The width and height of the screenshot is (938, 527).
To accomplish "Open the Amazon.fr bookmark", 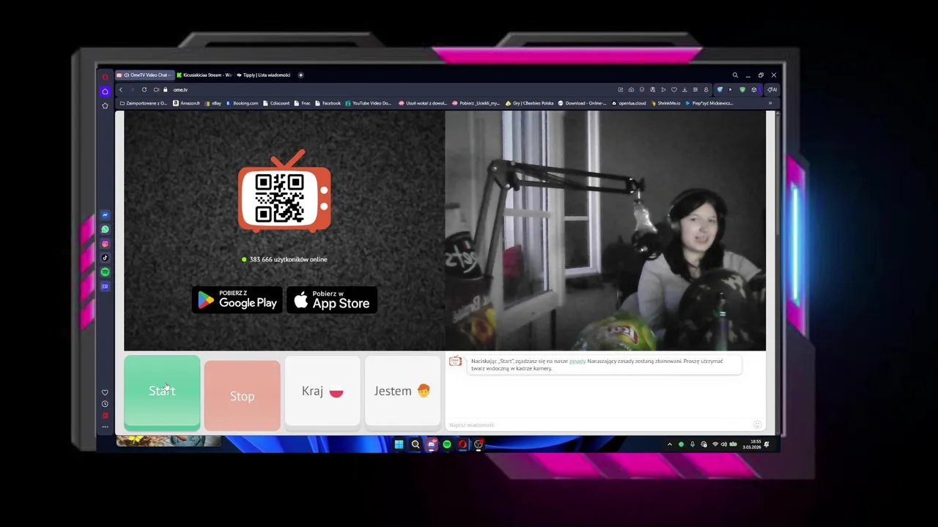I will 186,103.
